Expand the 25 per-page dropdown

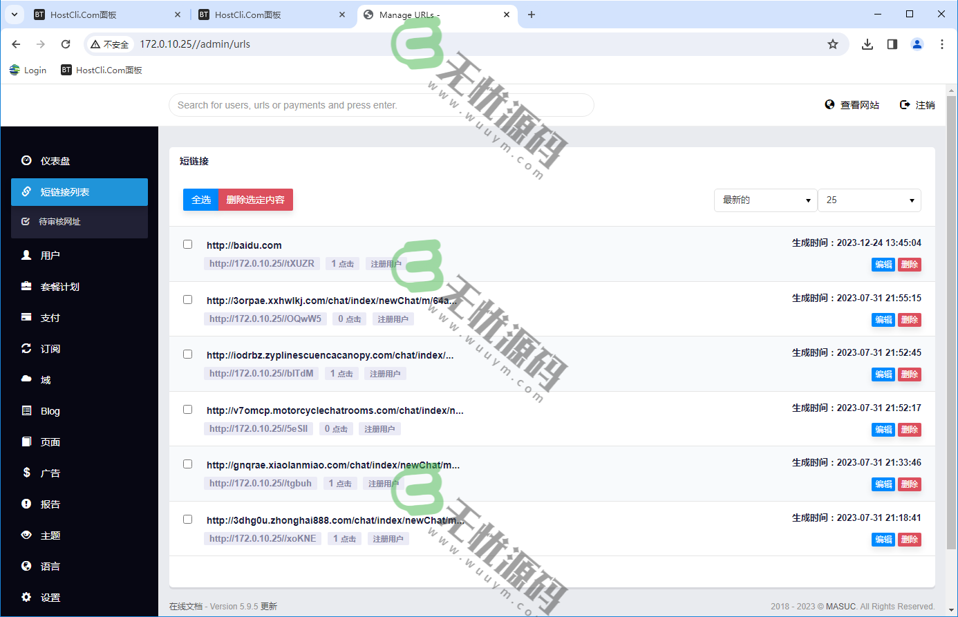[869, 200]
